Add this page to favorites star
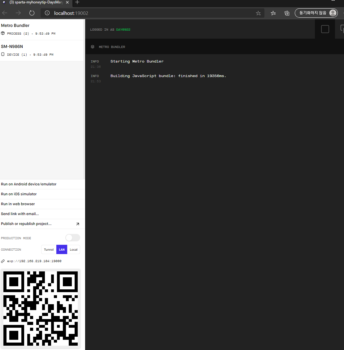Viewport: 344px width, 350px height. (258, 13)
